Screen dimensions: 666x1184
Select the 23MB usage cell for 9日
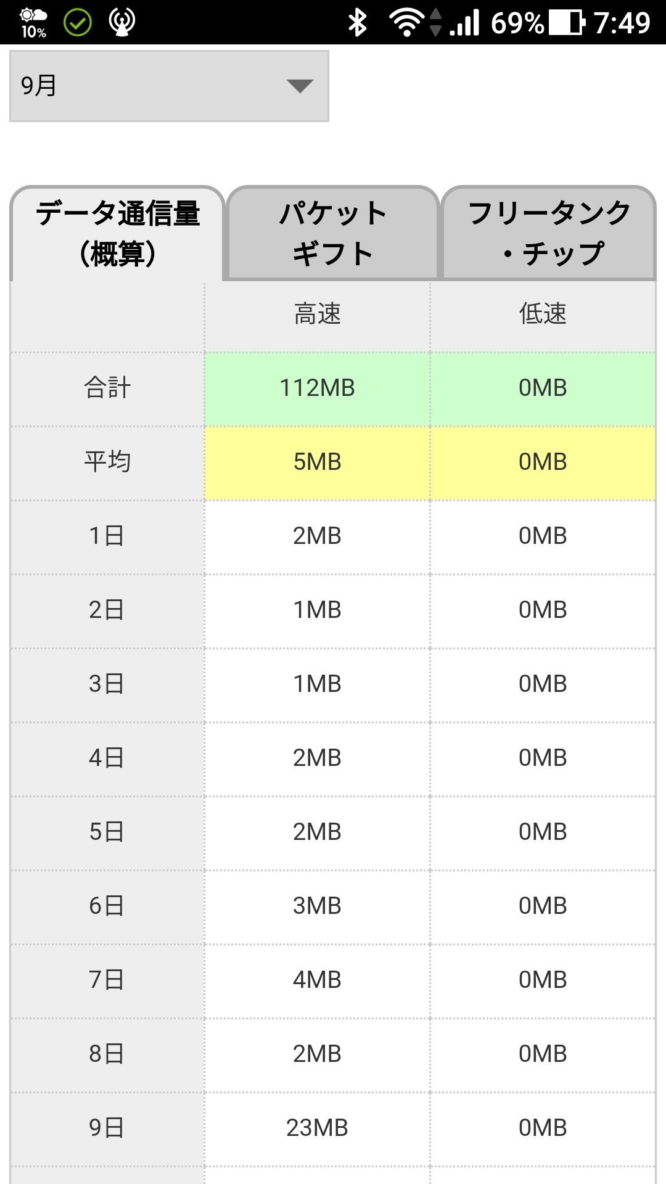[x=318, y=1128]
